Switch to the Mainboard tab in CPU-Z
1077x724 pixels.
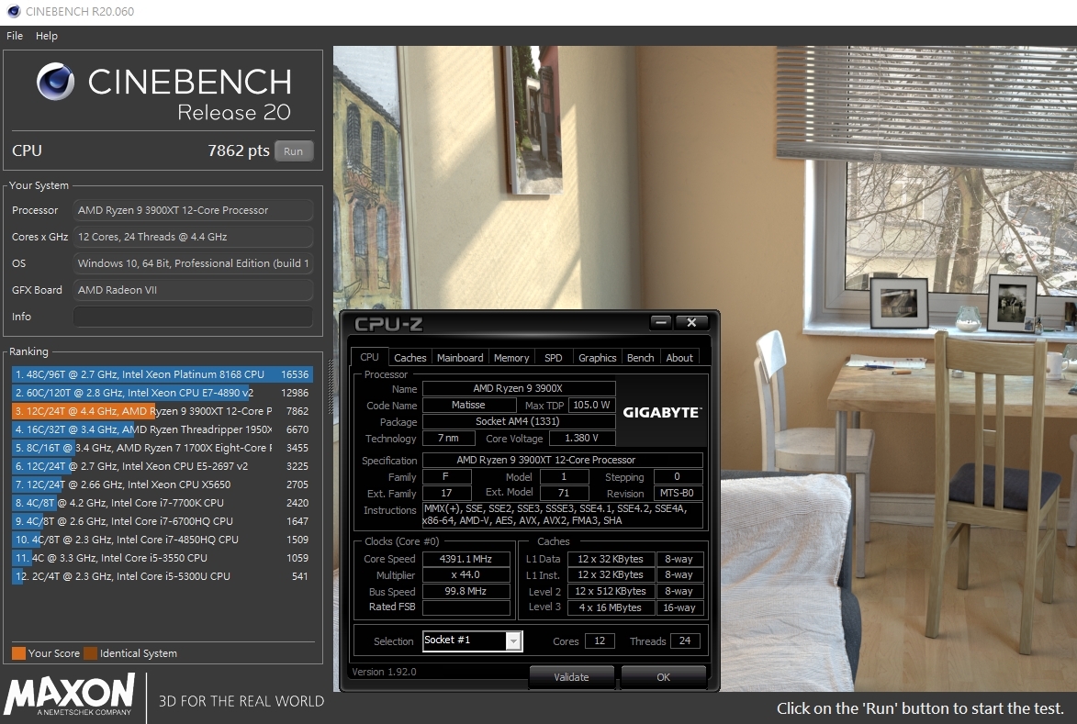(x=460, y=358)
